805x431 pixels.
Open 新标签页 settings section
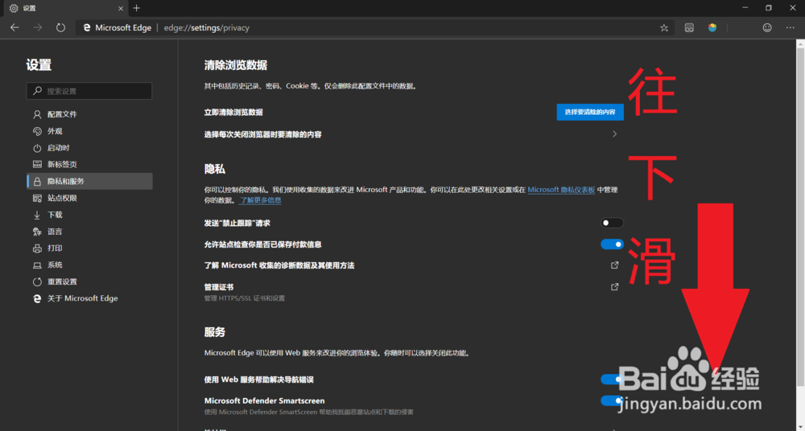[89, 165]
